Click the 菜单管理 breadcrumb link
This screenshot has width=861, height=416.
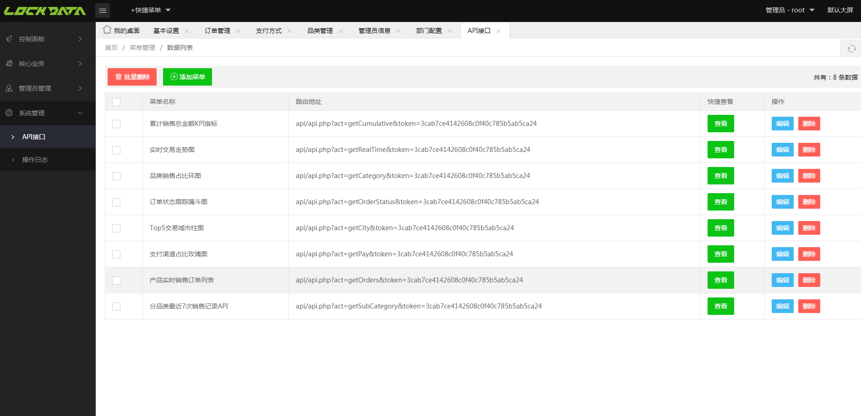(x=142, y=48)
